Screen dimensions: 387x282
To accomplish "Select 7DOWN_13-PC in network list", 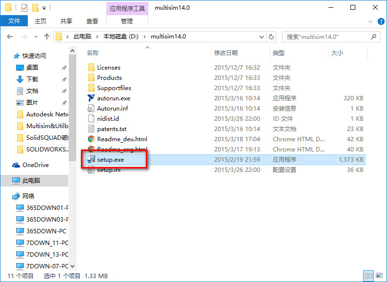I will pyautogui.click(x=42, y=255).
